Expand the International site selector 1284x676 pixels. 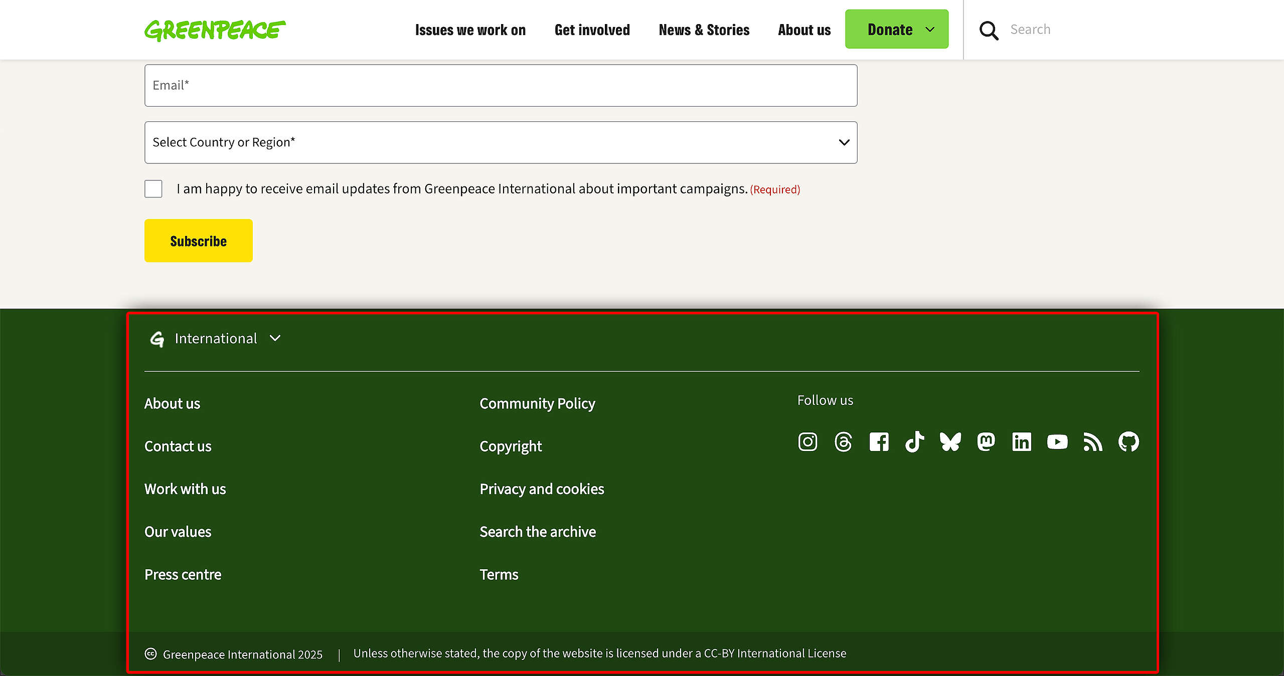tap(216, 339)
